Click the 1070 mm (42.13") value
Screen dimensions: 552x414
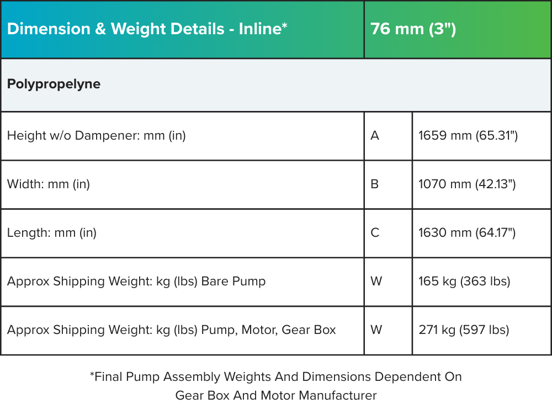point(467,184)
